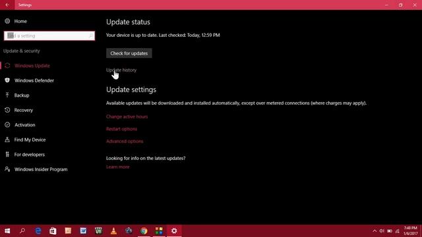Click the 'Update & security' sidebar label
This screenshot has width=422, height=237.
(22, 51)
